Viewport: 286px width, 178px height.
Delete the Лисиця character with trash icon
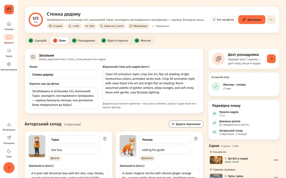click(196, 139)
